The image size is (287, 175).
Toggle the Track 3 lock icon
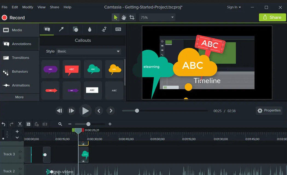20,157
